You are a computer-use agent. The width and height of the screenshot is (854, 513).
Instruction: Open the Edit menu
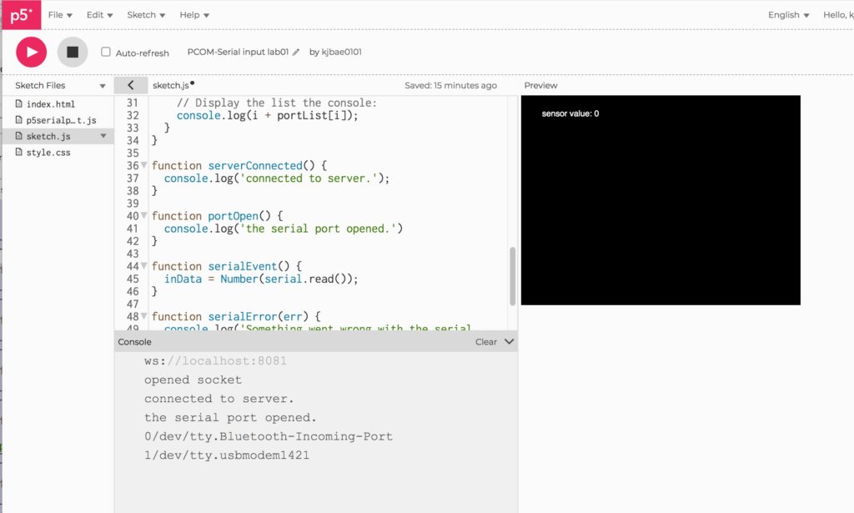click(100, 15)
